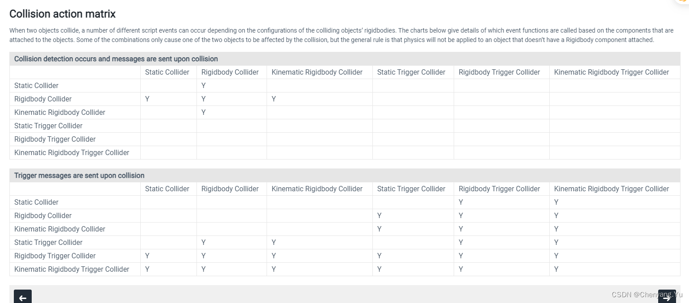Go to next page with right arrow button
The height and width of the screenshot is (303, 689).
coord(667,297)
